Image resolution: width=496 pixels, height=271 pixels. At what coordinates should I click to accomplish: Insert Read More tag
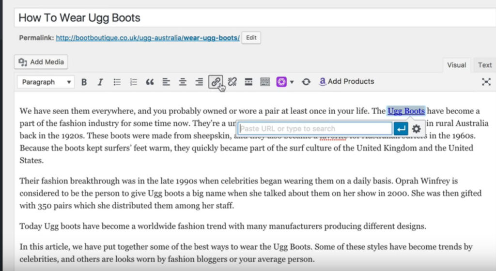pos(248,82)
